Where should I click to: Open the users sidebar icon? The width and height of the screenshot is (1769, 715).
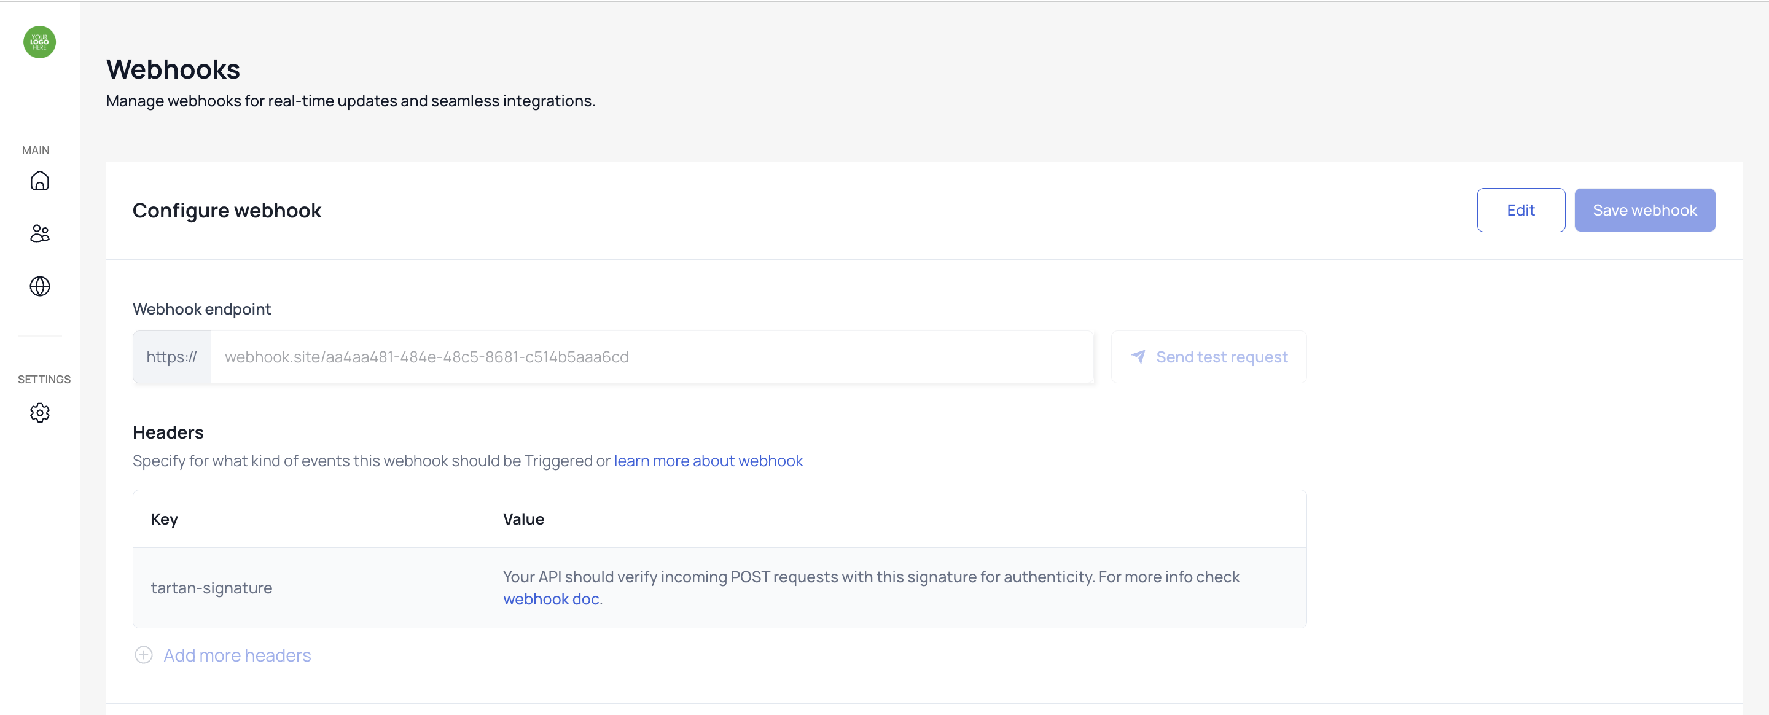(x=40, y=233)
